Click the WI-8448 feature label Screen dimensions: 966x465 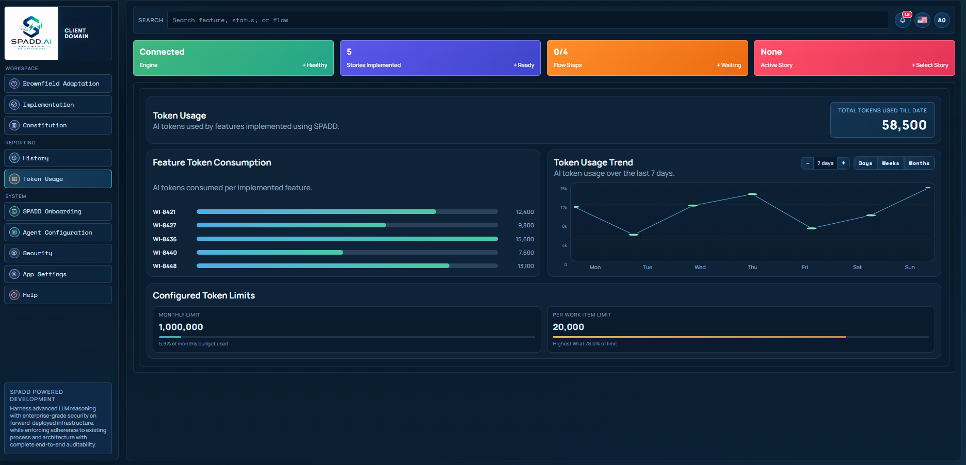[165, 266]
